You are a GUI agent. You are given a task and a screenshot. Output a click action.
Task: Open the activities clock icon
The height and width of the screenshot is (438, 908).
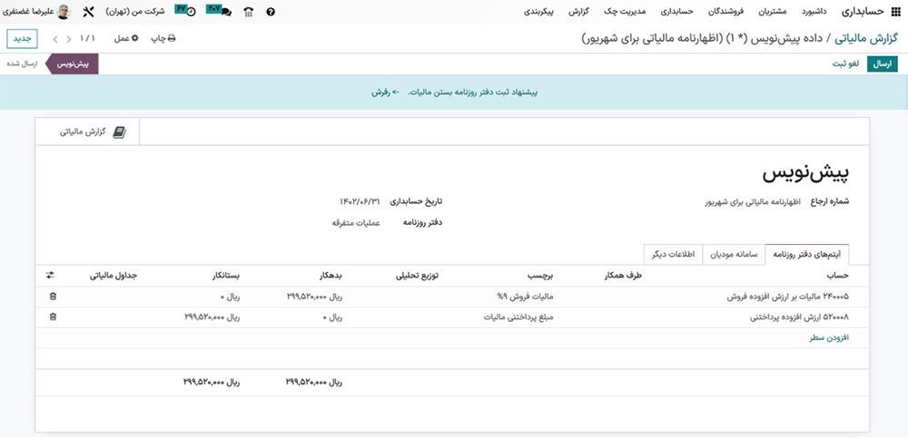pos(191,12)
